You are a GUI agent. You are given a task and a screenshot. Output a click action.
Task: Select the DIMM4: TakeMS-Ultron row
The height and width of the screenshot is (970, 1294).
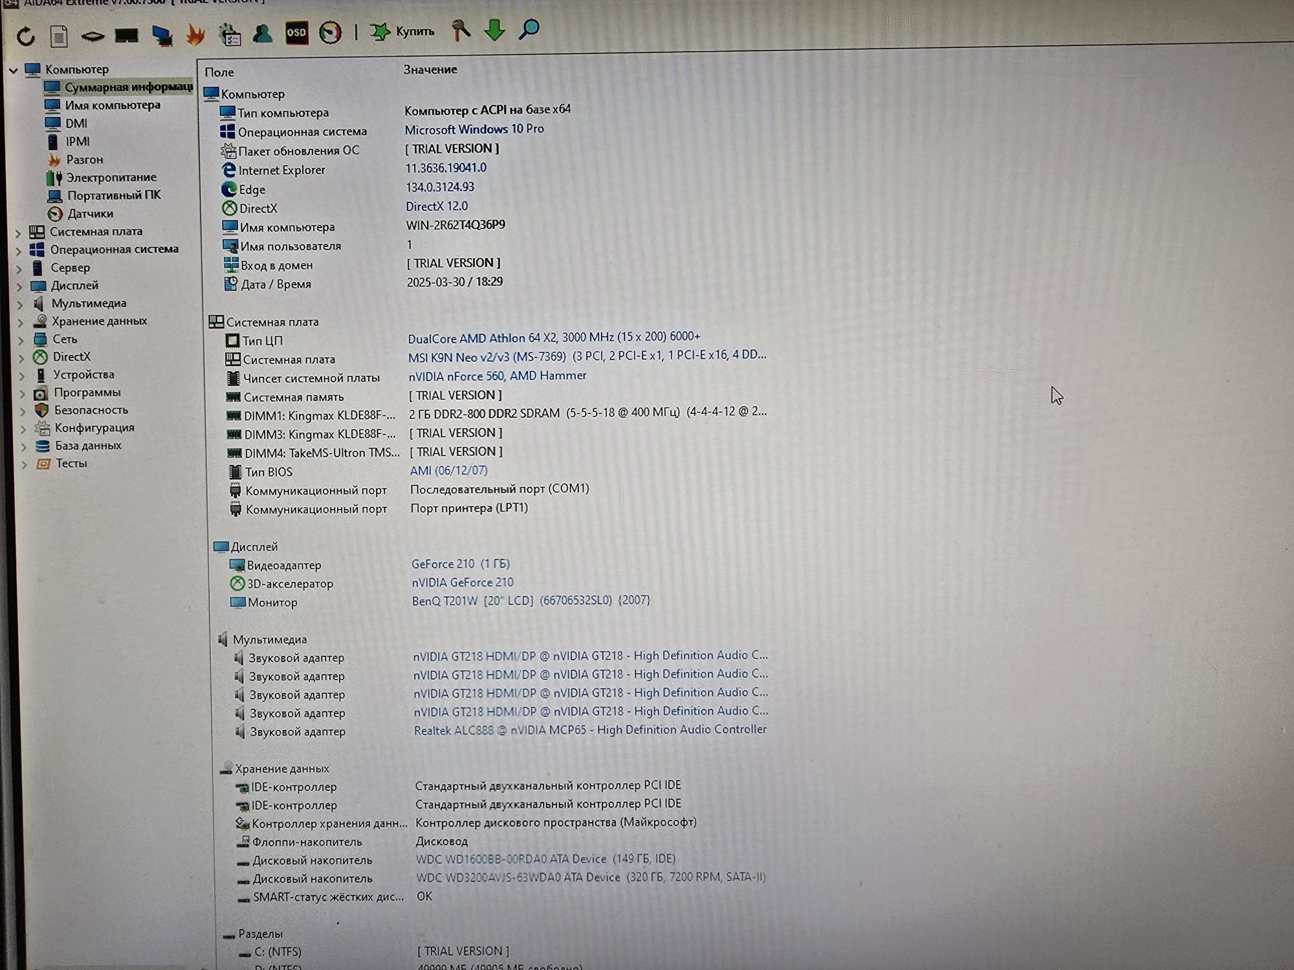365,452
